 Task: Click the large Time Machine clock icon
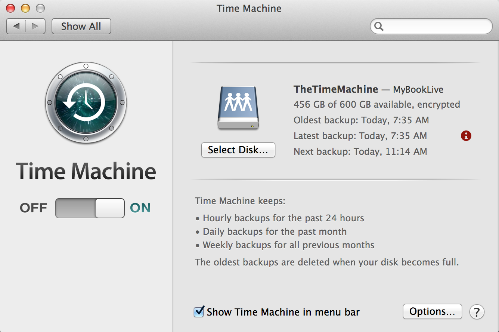86,103
